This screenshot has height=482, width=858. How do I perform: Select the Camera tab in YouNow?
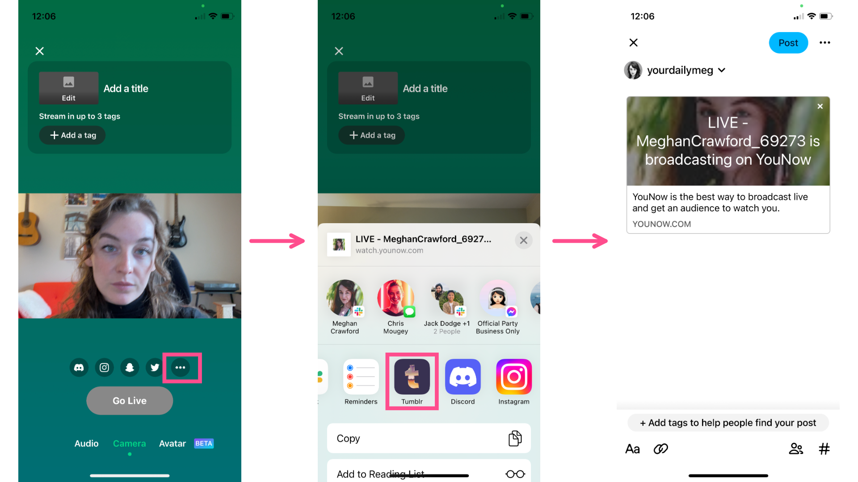pos(129,443)
